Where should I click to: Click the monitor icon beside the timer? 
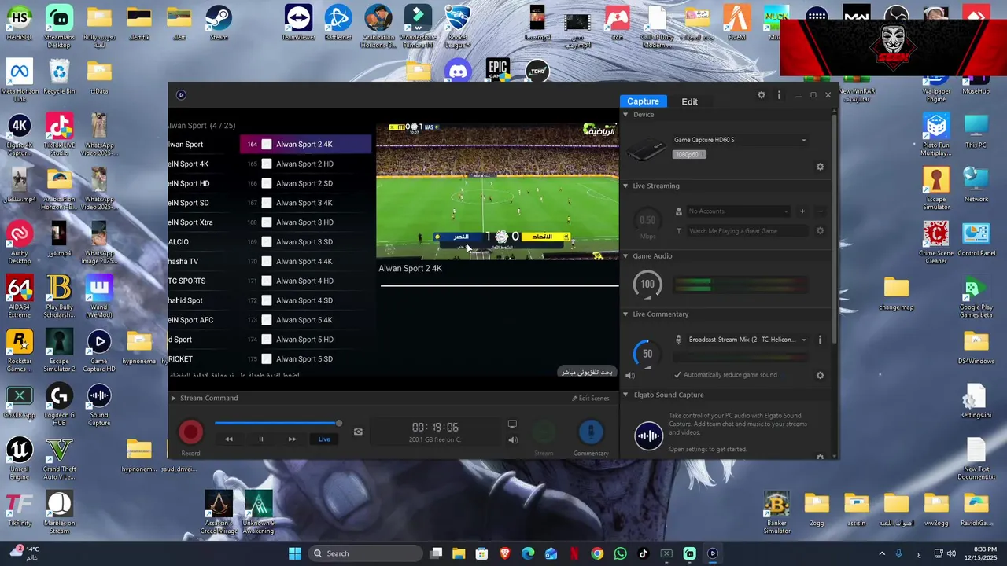pos(512,424)
